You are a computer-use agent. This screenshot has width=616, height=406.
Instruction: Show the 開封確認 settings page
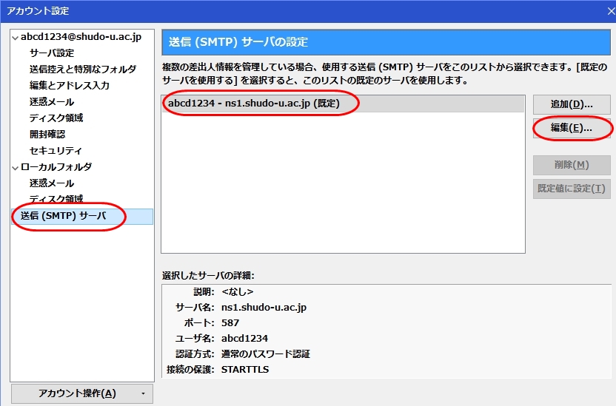pyautogui.click(x=47, y=135)
